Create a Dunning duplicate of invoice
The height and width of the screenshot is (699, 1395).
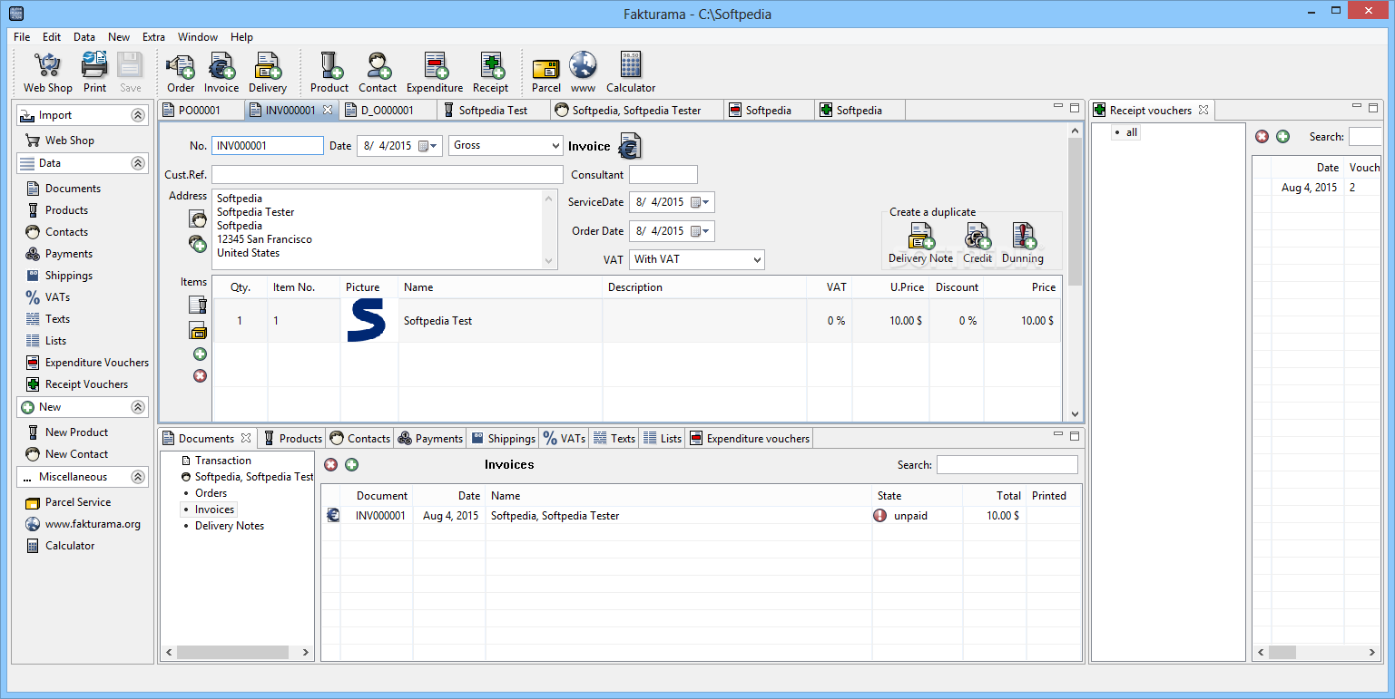(1023, 244)
